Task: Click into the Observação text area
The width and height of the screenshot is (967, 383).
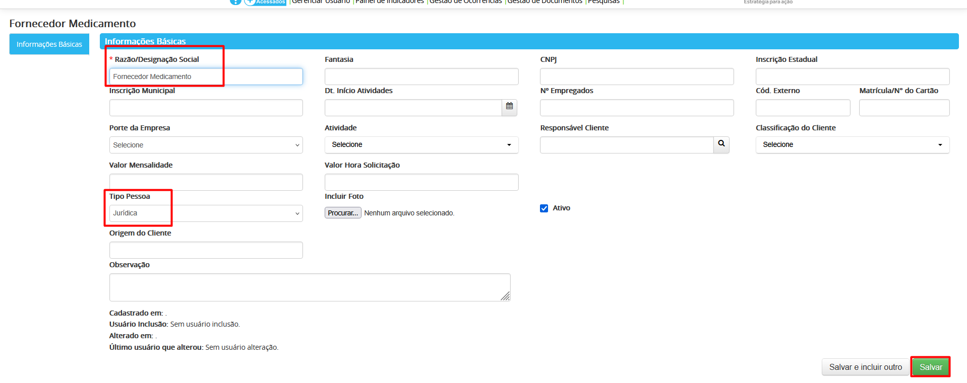Action: click(x=310, y=287)
